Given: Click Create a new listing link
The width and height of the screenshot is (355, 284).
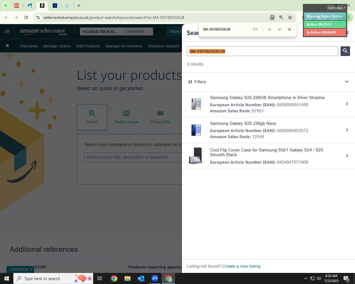Looking at the screenshot, I should click(241, 266).
